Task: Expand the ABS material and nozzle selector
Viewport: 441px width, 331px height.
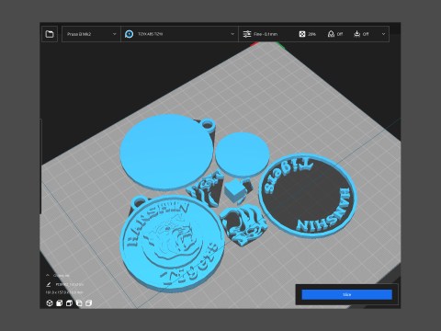Action: point(179,34)
